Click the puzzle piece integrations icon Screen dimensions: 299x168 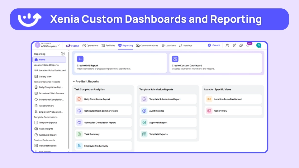point(241,45)
